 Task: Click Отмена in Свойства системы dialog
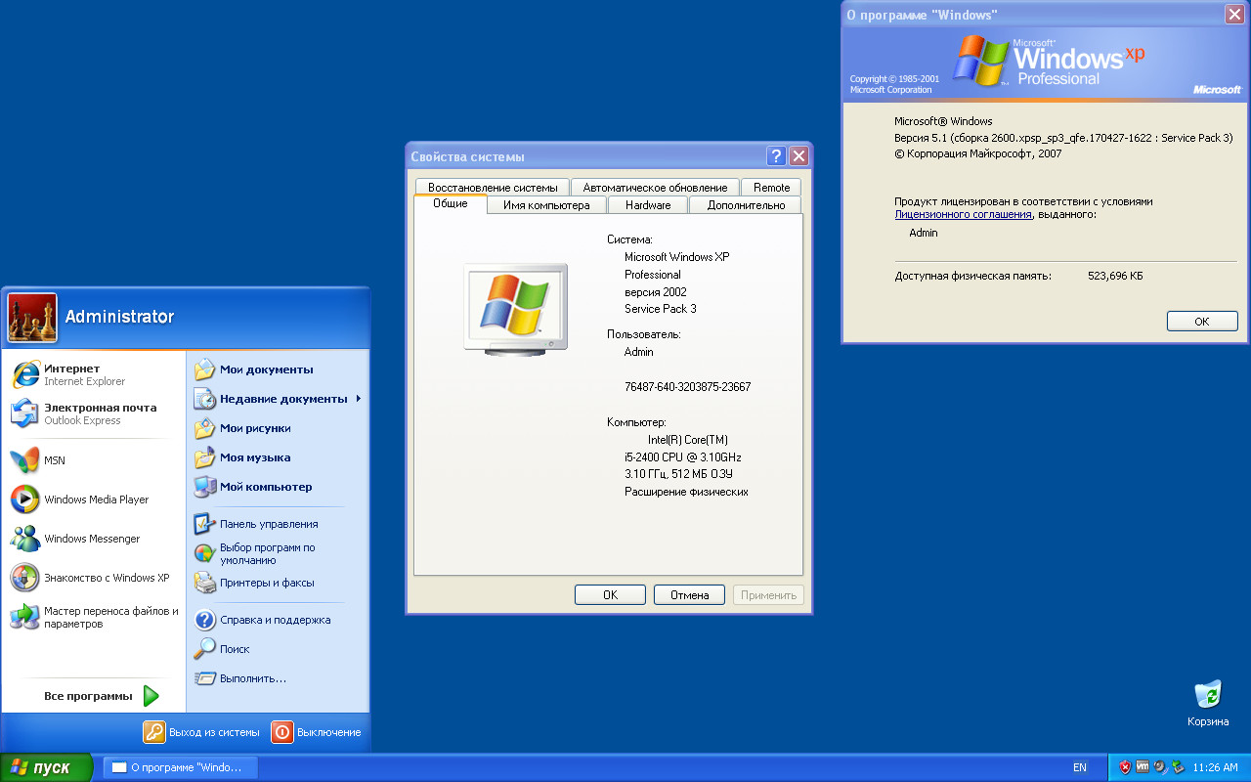tap(689, 594)
